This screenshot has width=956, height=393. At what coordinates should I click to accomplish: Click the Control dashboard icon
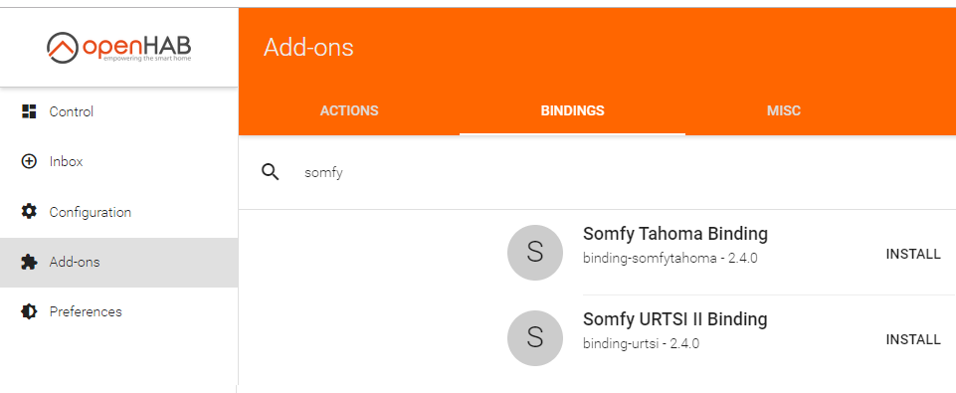29,111
